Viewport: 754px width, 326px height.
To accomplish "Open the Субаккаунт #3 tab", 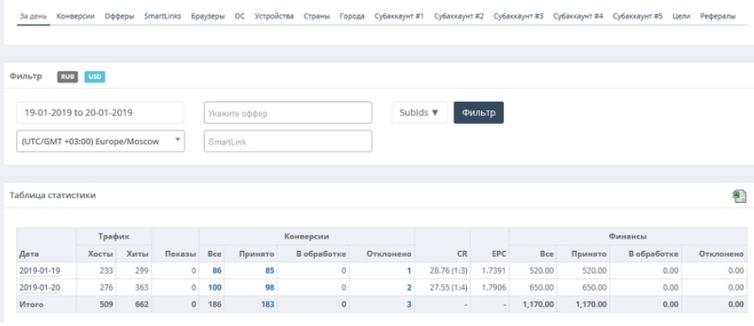I will coord(518,16).
